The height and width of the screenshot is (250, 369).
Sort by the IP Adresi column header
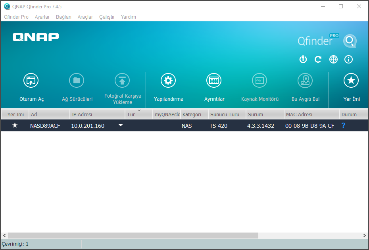pos(97,114)
